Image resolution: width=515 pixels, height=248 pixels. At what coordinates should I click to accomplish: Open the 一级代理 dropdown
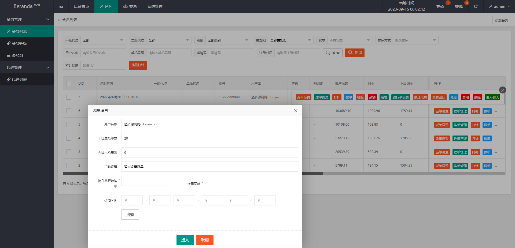click(x=103, y=40)
